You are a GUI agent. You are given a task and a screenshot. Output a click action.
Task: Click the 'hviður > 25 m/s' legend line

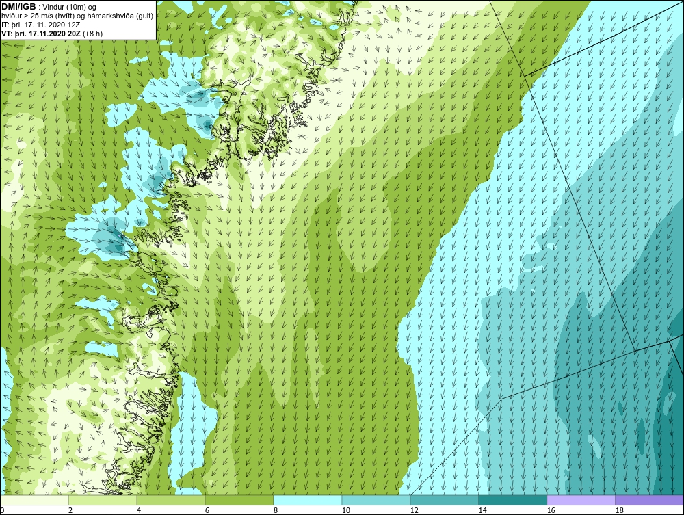77,16
